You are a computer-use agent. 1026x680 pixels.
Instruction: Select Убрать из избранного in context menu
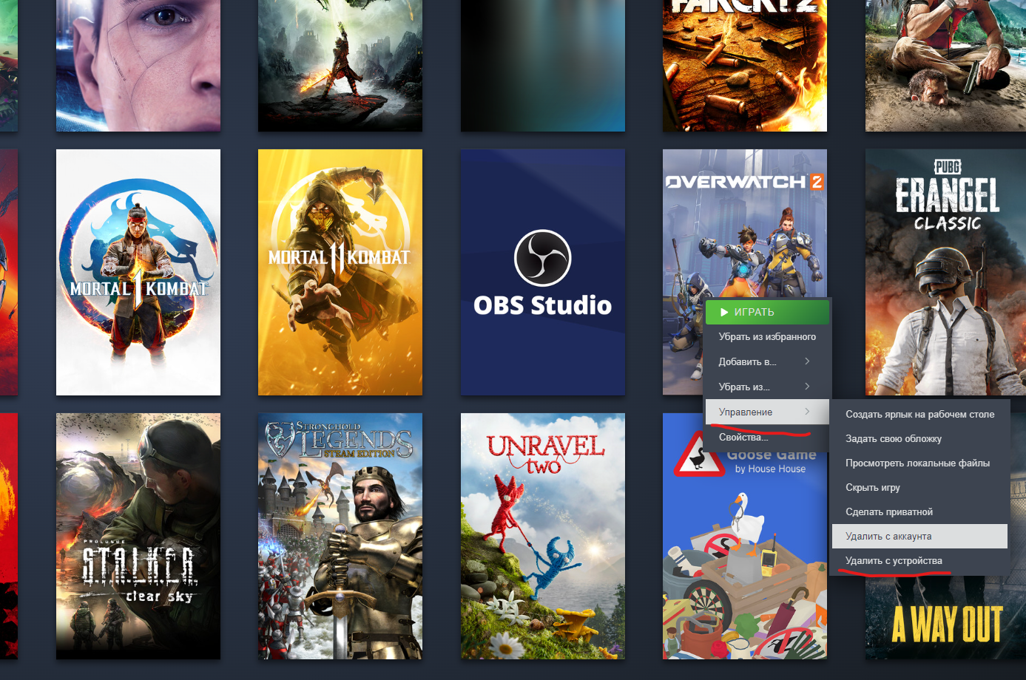pos(767,337)
